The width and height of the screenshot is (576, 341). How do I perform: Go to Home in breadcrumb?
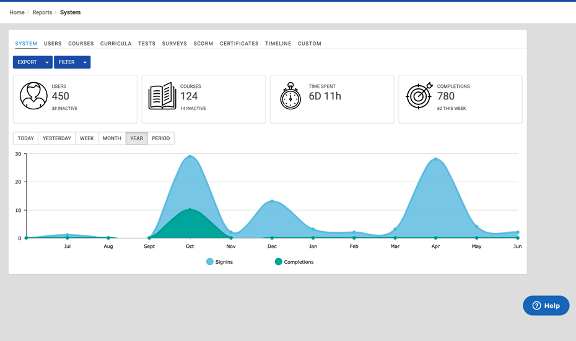point(17,12)
